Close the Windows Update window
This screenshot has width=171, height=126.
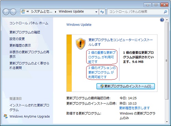click(164, 5)
